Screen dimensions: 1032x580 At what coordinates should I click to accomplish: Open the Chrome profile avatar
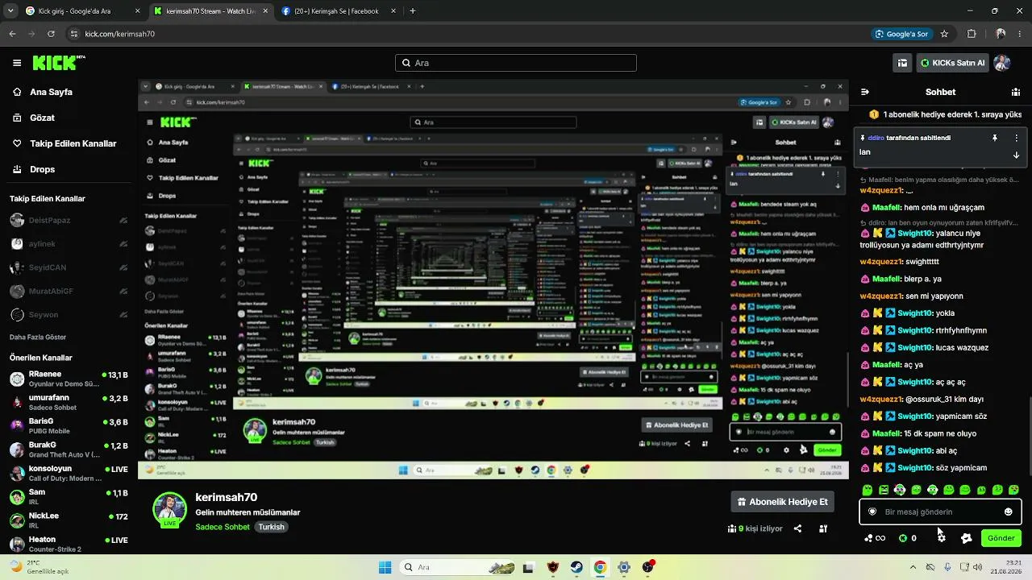(1001, 34)
